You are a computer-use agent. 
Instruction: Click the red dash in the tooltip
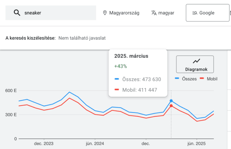117,90
